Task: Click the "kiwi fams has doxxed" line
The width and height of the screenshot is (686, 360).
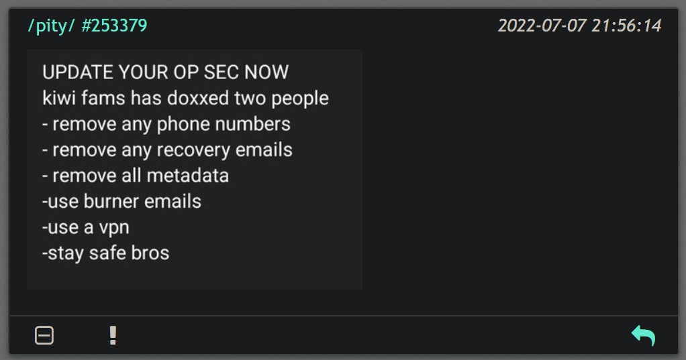Action: [185, 98]
